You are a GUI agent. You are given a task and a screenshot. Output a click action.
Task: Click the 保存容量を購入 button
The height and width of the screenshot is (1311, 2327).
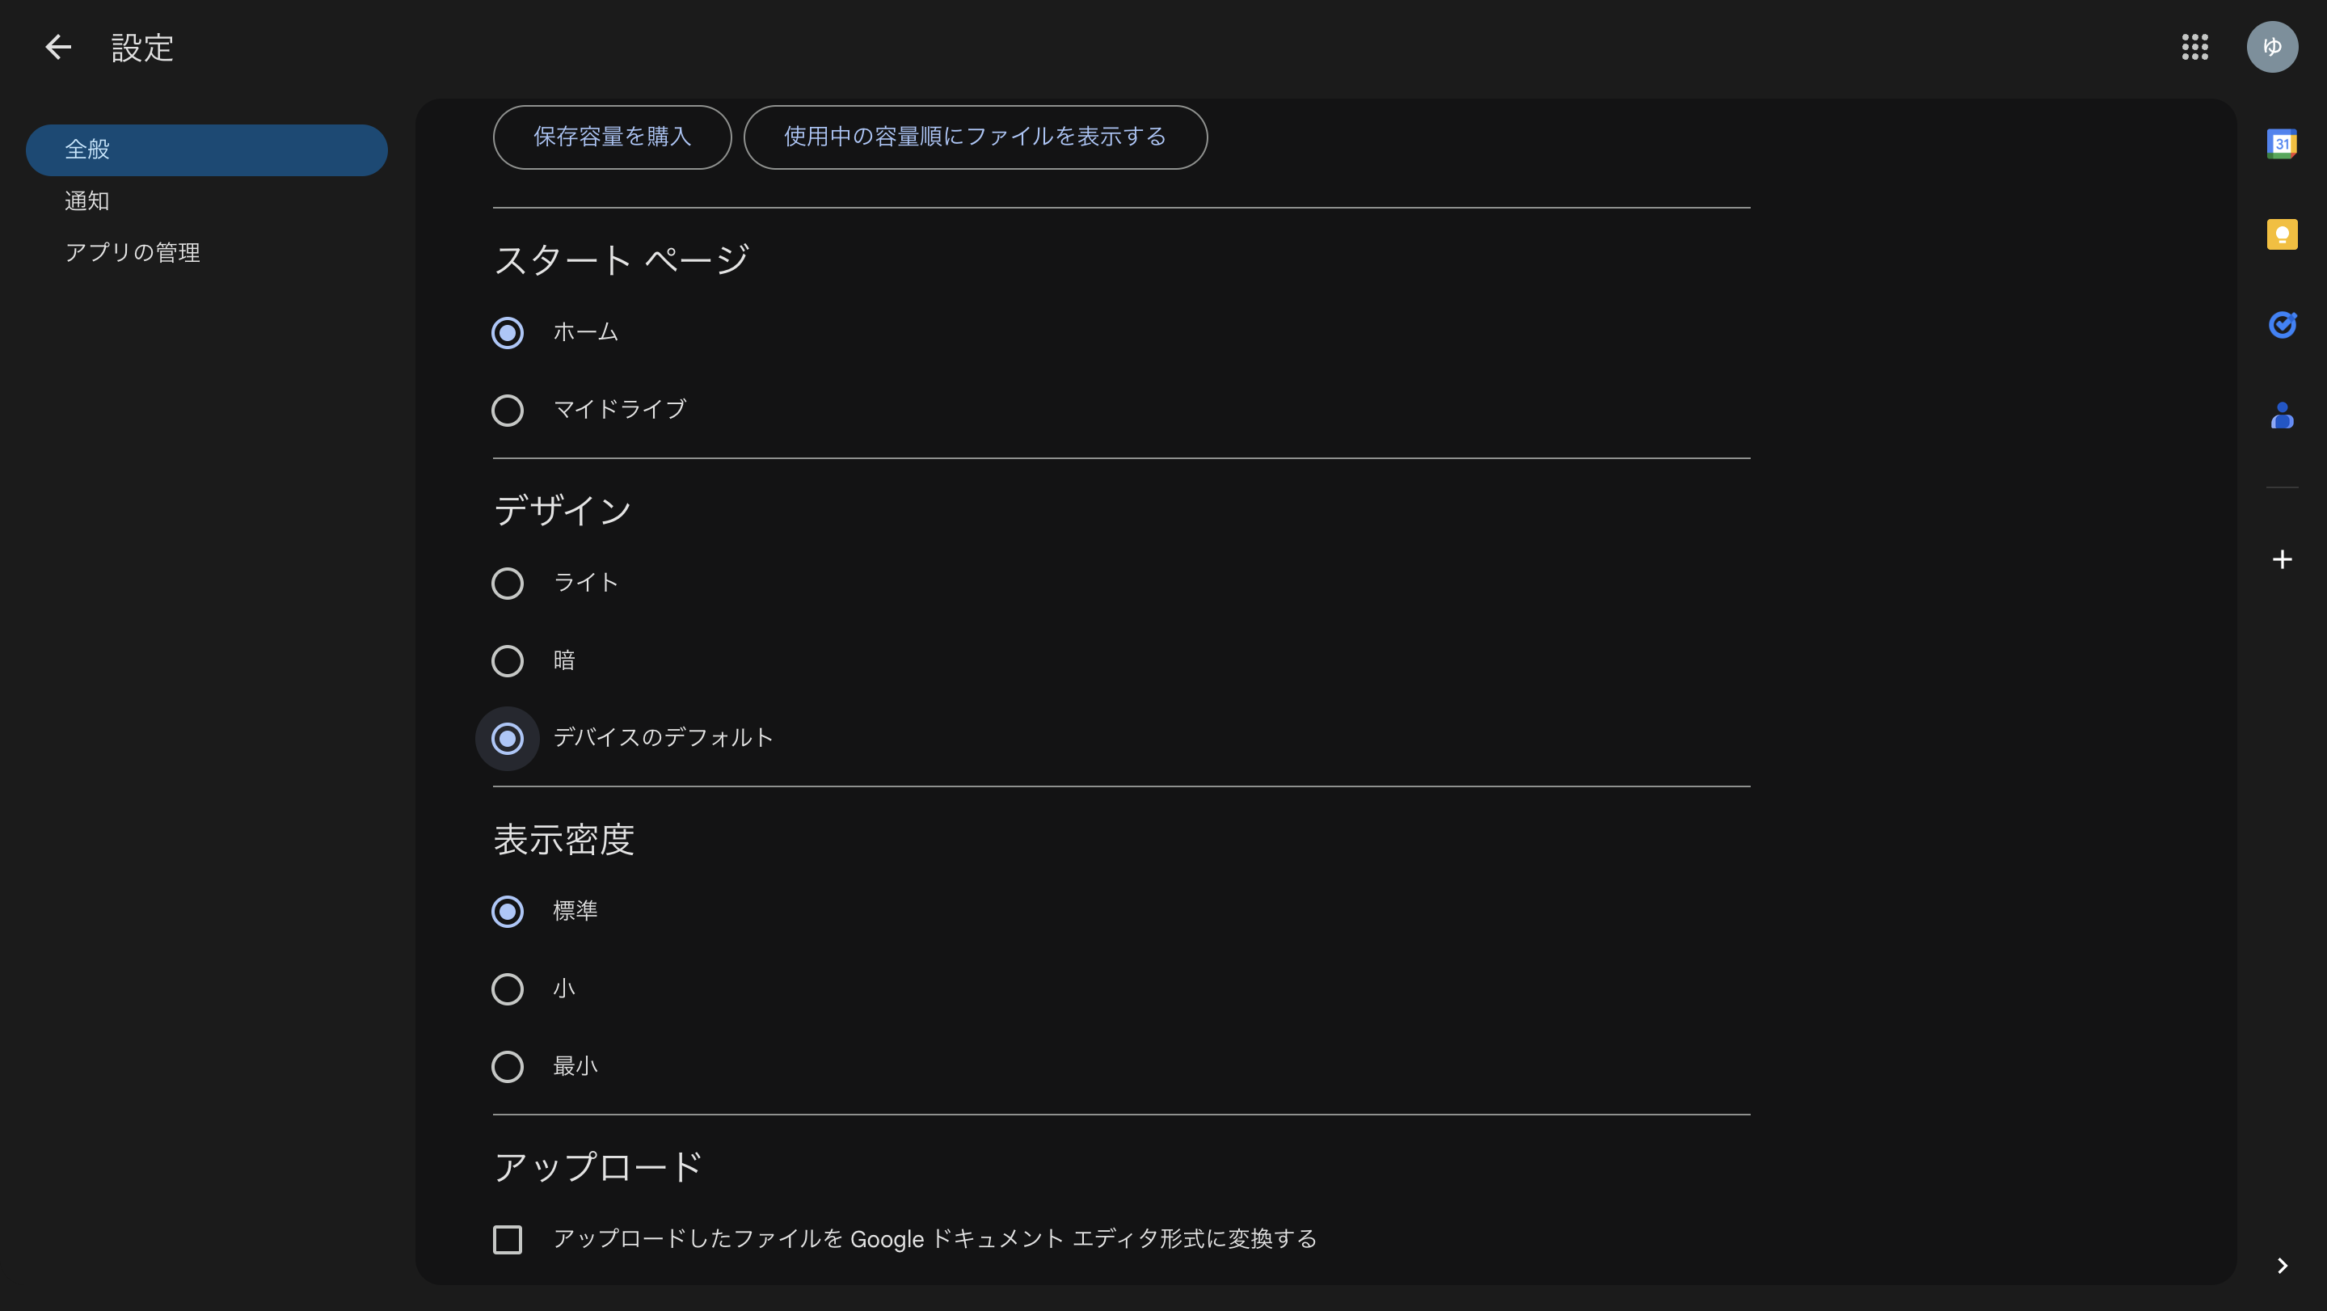612,137
